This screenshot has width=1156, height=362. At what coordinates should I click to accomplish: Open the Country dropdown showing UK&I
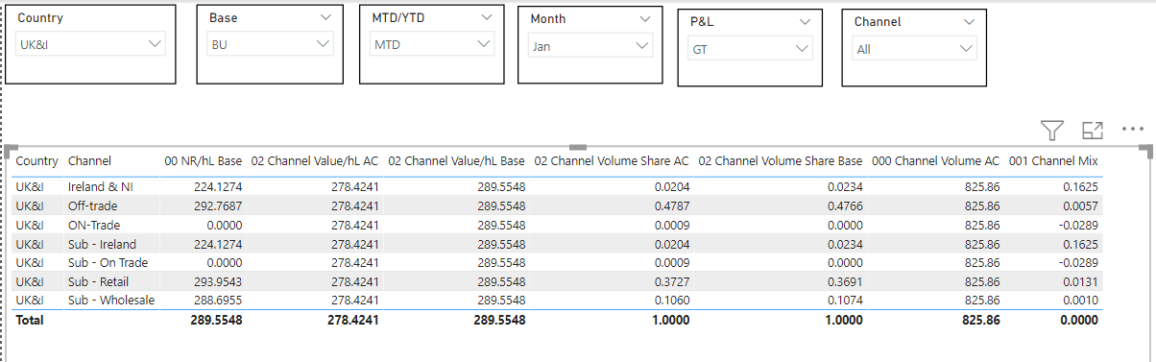pyautogui.click(x=91, y=44)
